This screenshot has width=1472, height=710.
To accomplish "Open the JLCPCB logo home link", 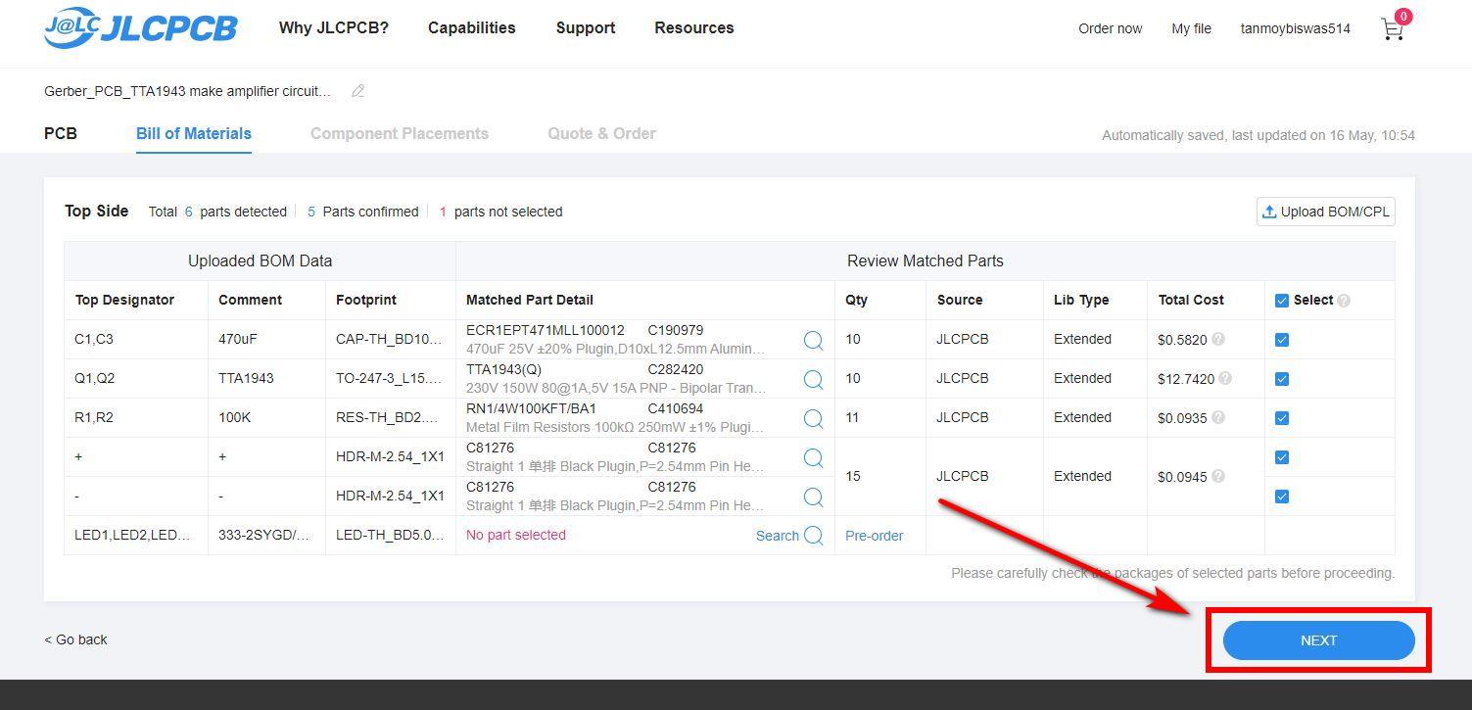I will pyautogui.click(x=141, y=28).
